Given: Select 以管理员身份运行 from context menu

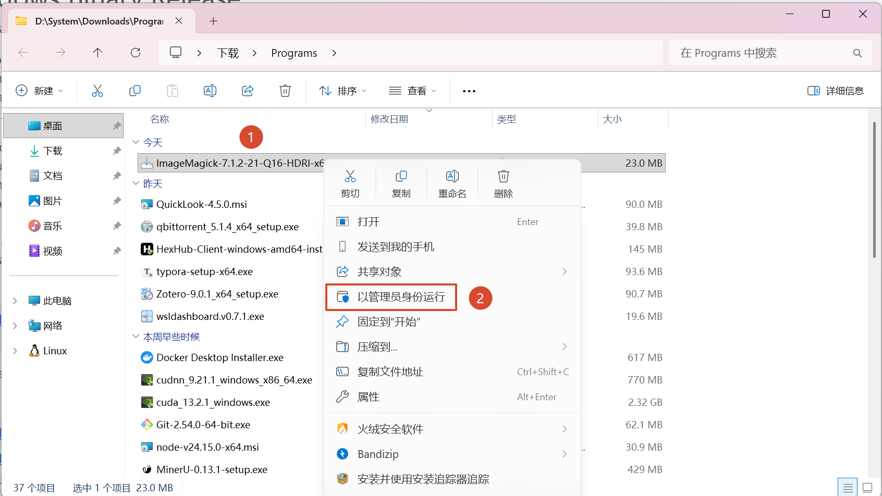Looking at the screenshot, I should click(401, 297).
